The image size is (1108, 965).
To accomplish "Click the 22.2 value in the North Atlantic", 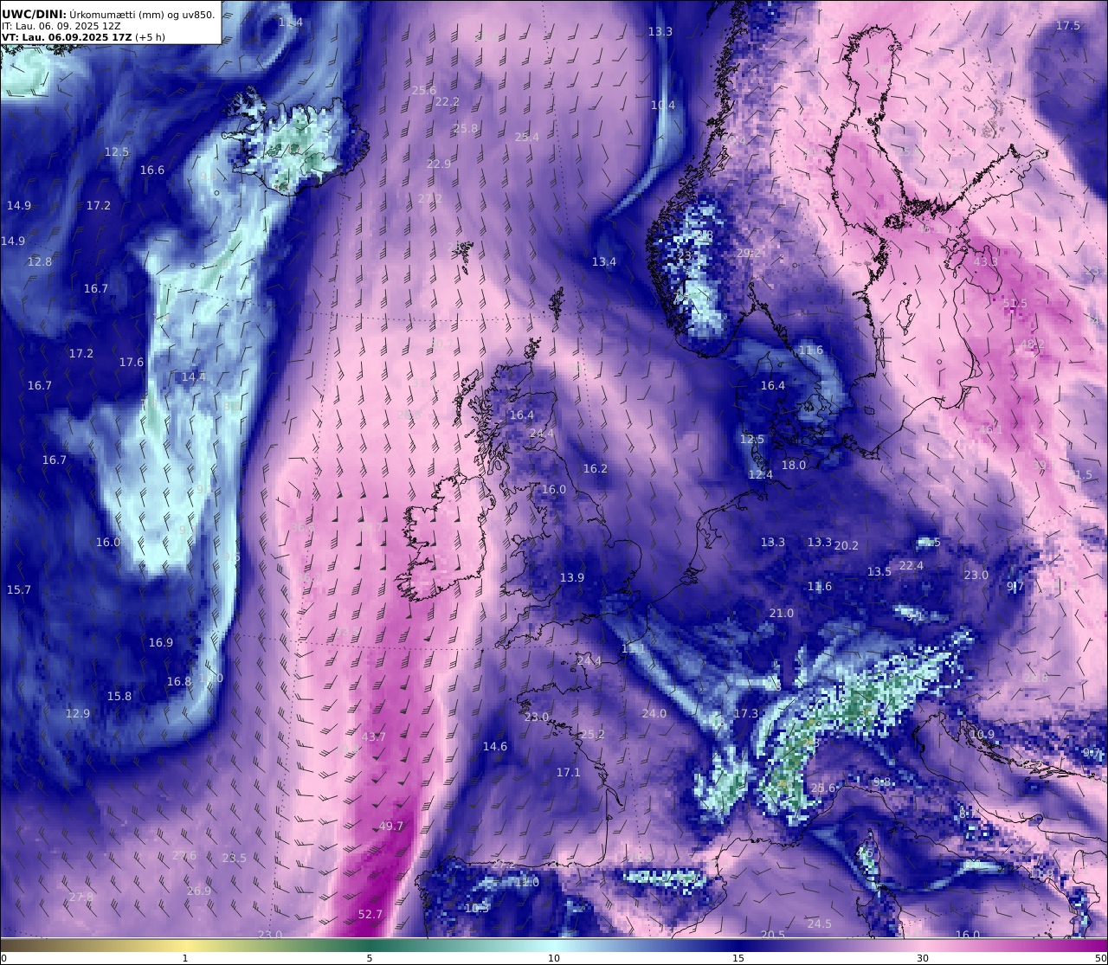I will [448, 101].
